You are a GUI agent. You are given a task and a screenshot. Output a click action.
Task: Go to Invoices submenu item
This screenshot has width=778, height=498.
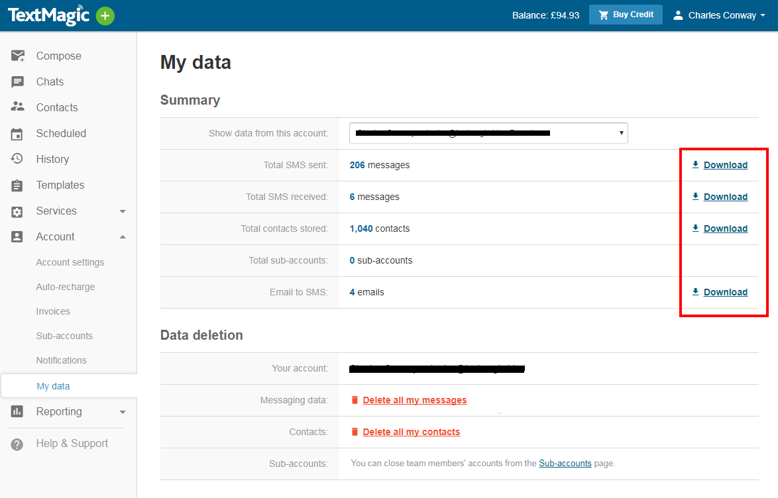coord(53,311)
